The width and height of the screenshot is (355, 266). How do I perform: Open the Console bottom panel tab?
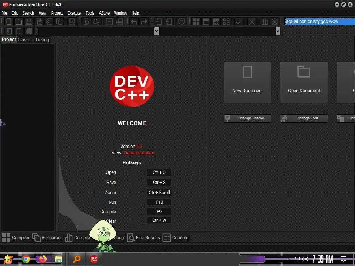pos(175,238)
